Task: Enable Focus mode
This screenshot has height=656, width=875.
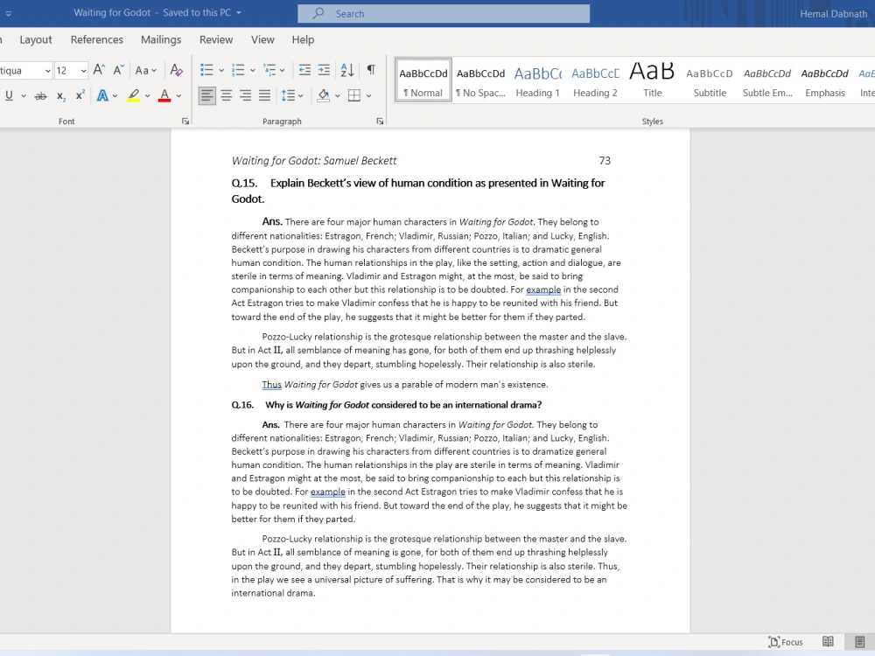Action: click(786, 642)
